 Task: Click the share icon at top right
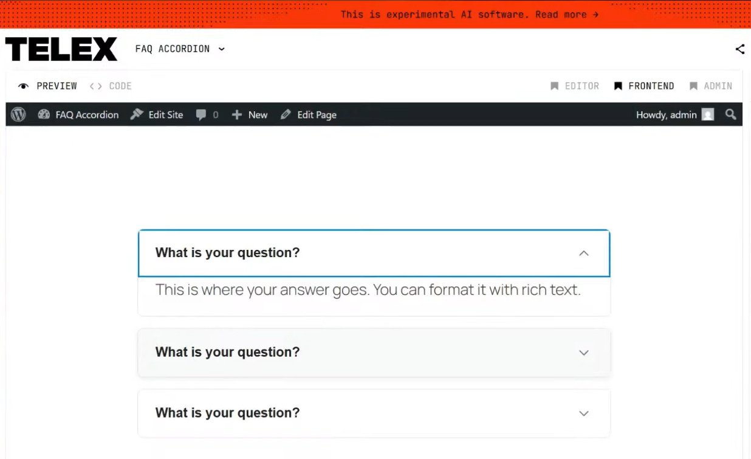pos(739,49)
